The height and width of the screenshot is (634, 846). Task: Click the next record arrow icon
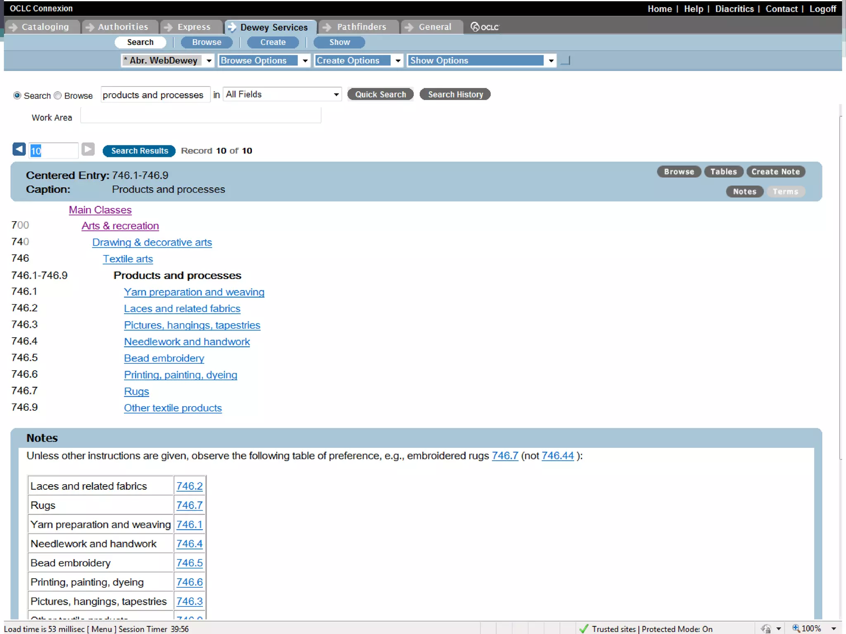[88, 149]
